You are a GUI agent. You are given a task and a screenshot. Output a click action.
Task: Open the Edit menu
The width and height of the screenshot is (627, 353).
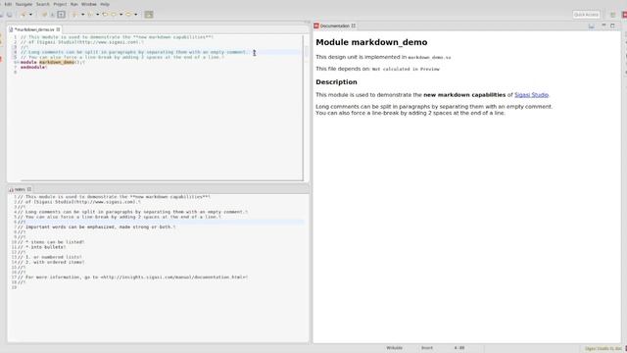coord(8,4)
